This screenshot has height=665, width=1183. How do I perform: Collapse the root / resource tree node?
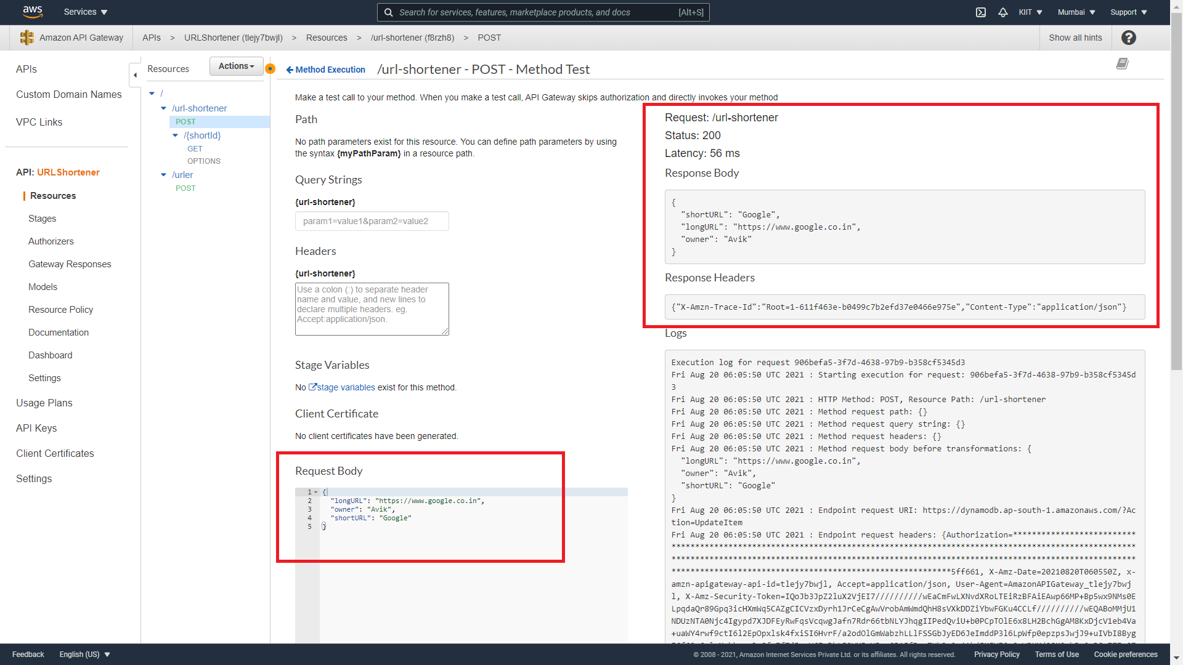tap(152, 94)
